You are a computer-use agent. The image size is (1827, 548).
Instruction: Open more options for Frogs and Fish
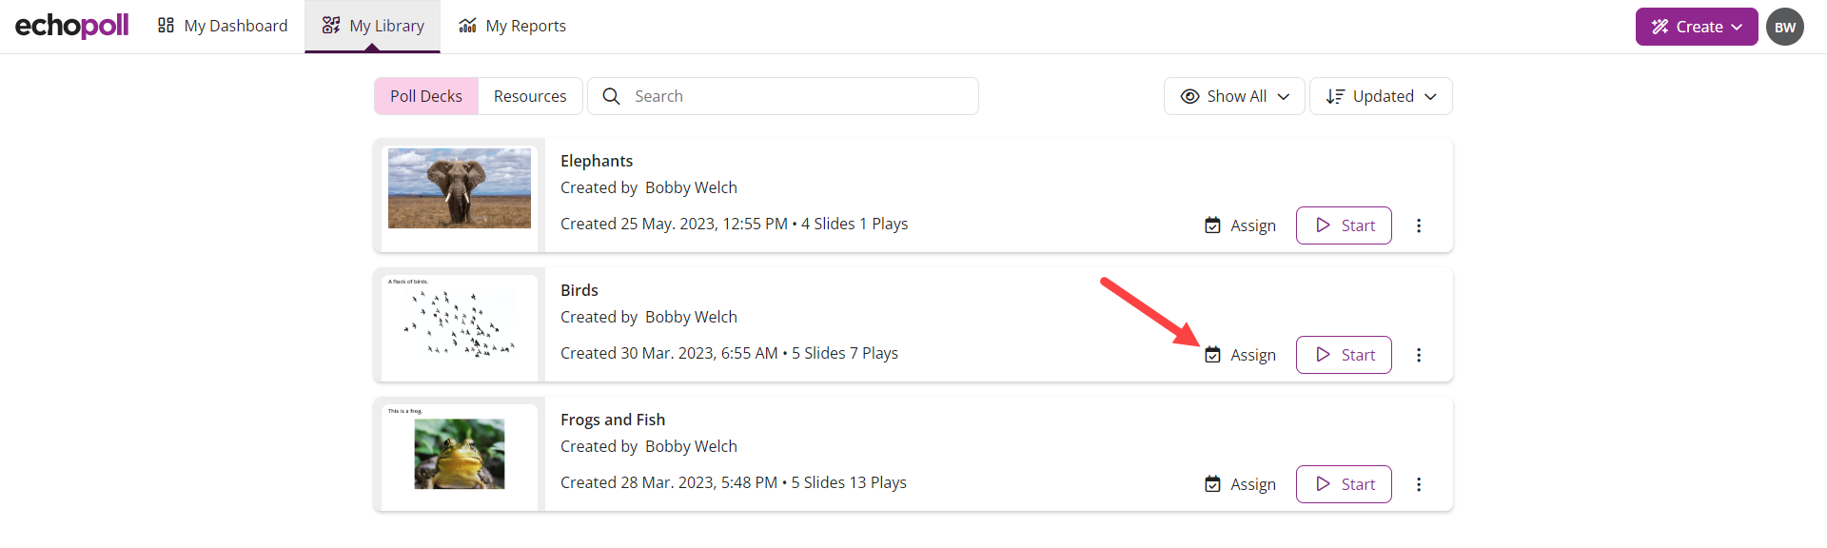coord(1418,484)
